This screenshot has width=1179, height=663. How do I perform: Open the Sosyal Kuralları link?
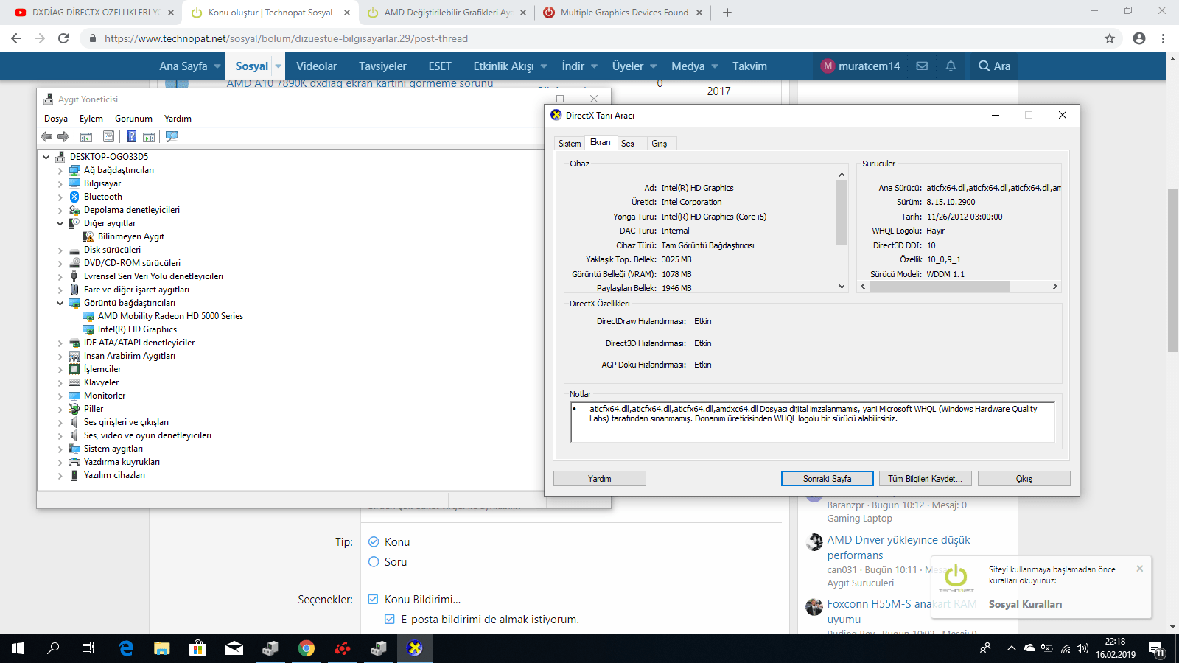(1025, 604)
